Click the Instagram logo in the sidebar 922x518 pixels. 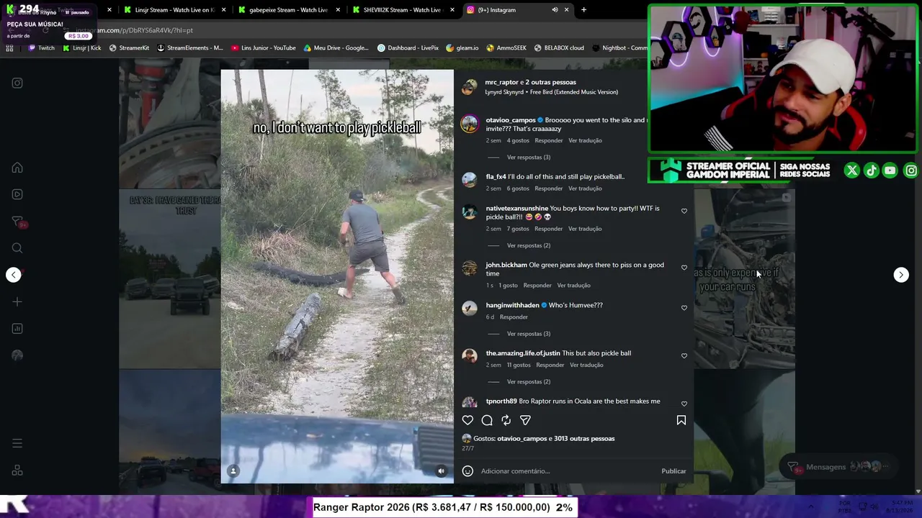[x=17, y=83]
